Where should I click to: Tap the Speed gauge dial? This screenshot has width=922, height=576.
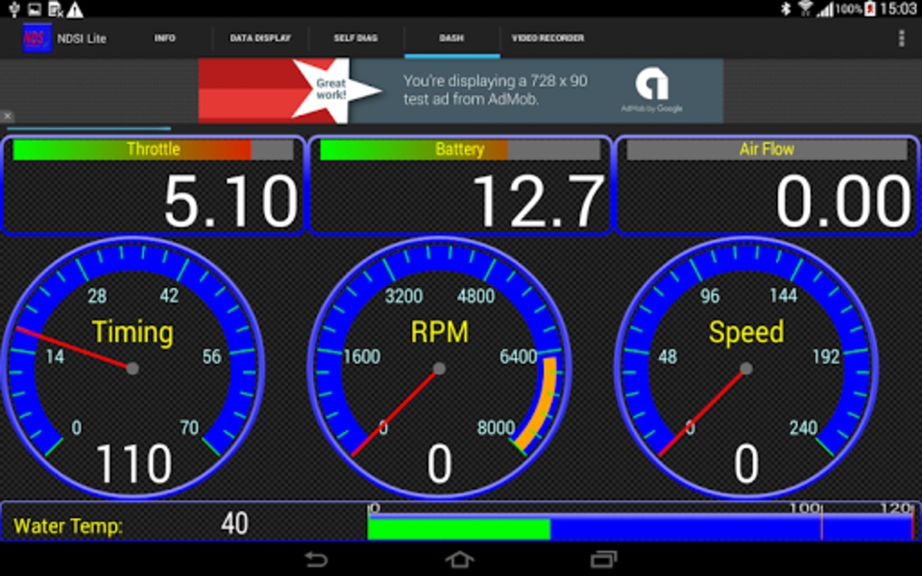pos(746,369)
